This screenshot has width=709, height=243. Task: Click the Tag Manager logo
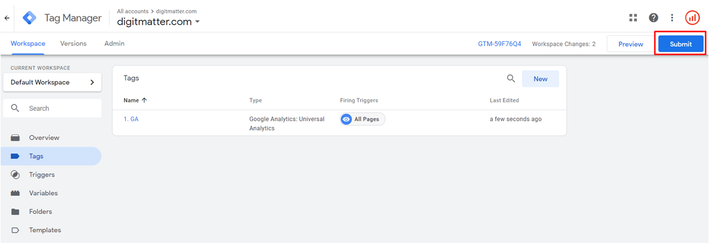[30, 18]
